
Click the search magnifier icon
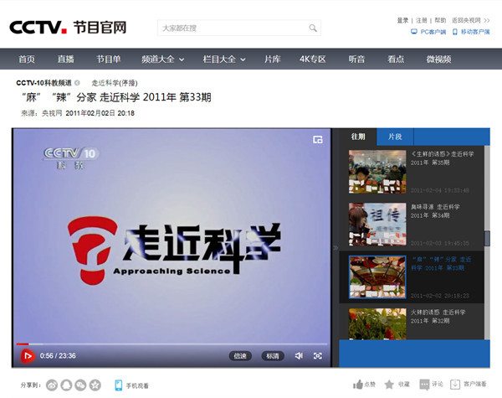[313, 28]
